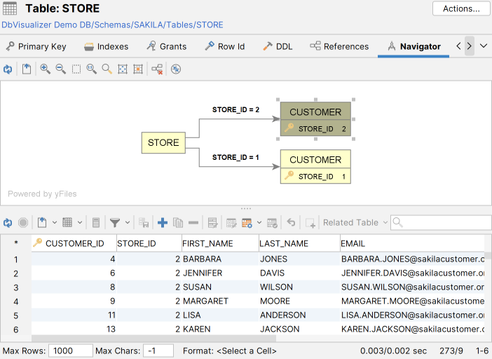Viewport: 492px width, 359px height.
Task: Click the table edit pencil icon
Action: [231, 223]
